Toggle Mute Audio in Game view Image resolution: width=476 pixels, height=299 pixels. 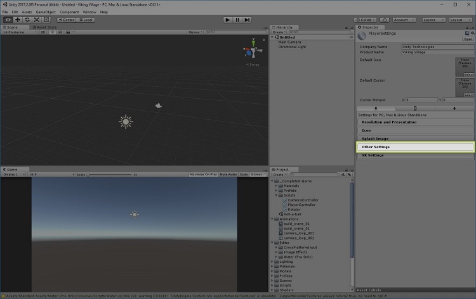click(x=229, y=174)
